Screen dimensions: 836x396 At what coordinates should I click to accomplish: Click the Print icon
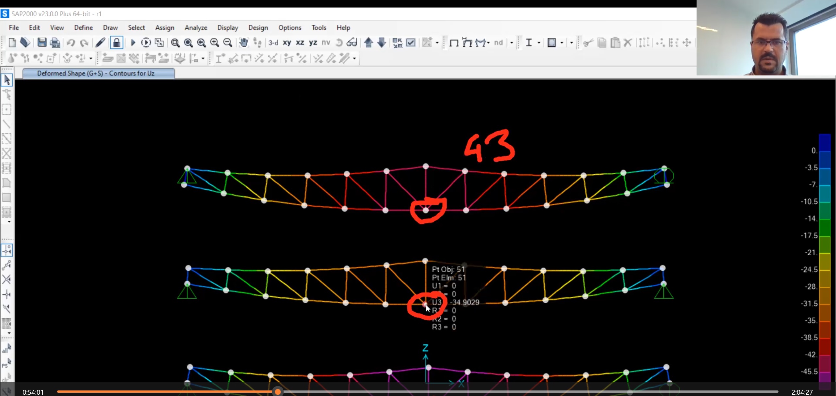(55, 42)
